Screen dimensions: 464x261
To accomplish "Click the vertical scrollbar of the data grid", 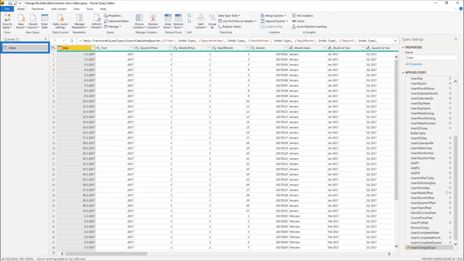I will click(x=396, y=130).
